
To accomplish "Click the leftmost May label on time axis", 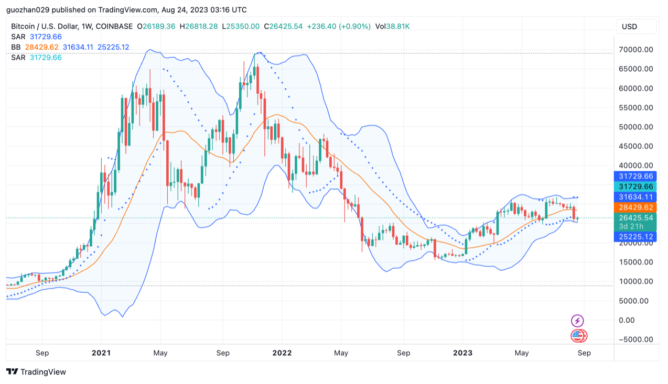I will tap(160, 353).
